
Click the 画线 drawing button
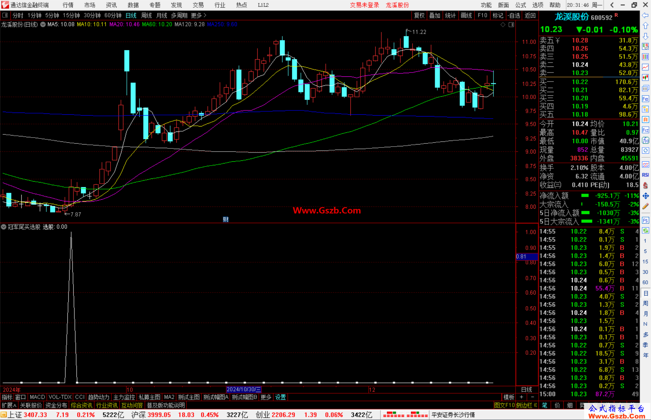(x=466, y=15)
